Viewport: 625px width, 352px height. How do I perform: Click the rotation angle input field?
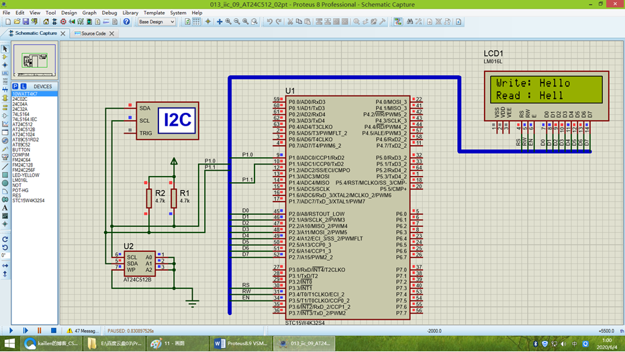5,255
